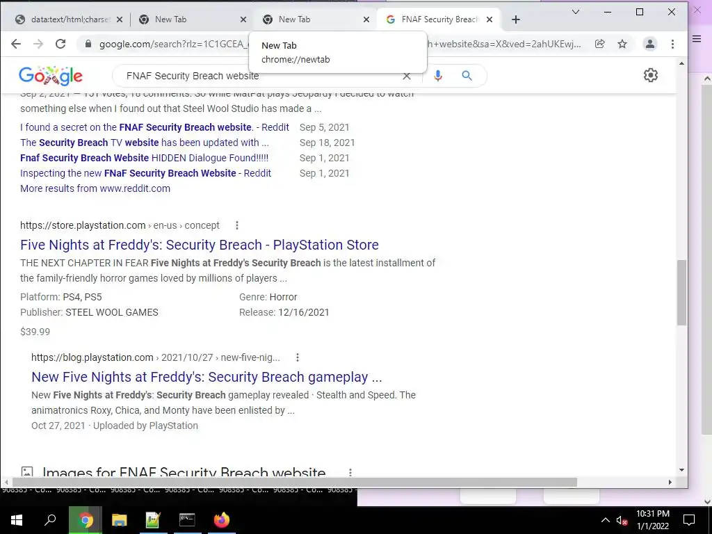Open Firefox from the taskbar

pyautogui.click(x=222, y=520)
